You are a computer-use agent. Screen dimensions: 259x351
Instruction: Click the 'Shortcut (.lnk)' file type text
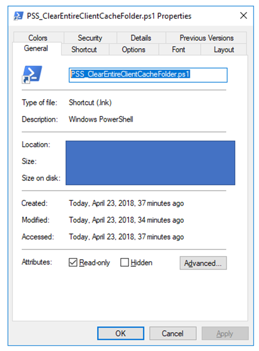click(x=90, y=103)
